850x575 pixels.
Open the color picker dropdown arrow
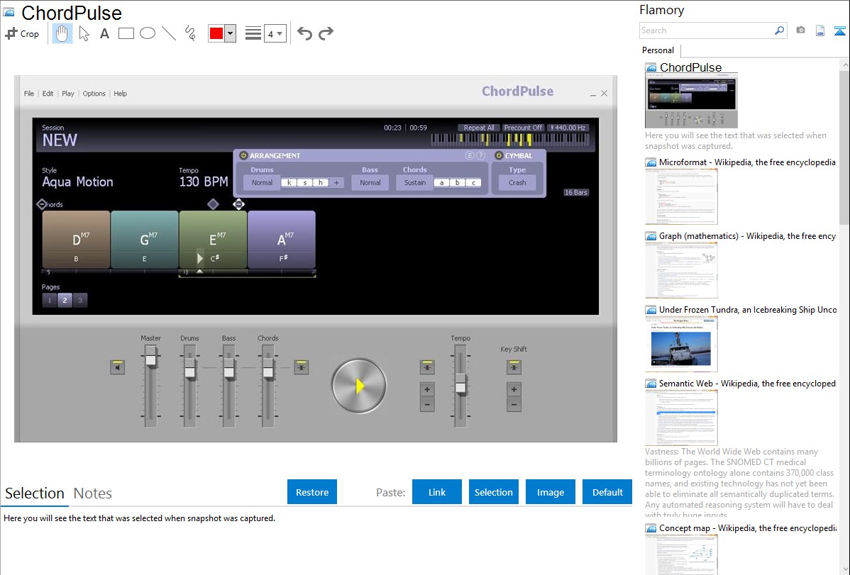coord(231,33)
